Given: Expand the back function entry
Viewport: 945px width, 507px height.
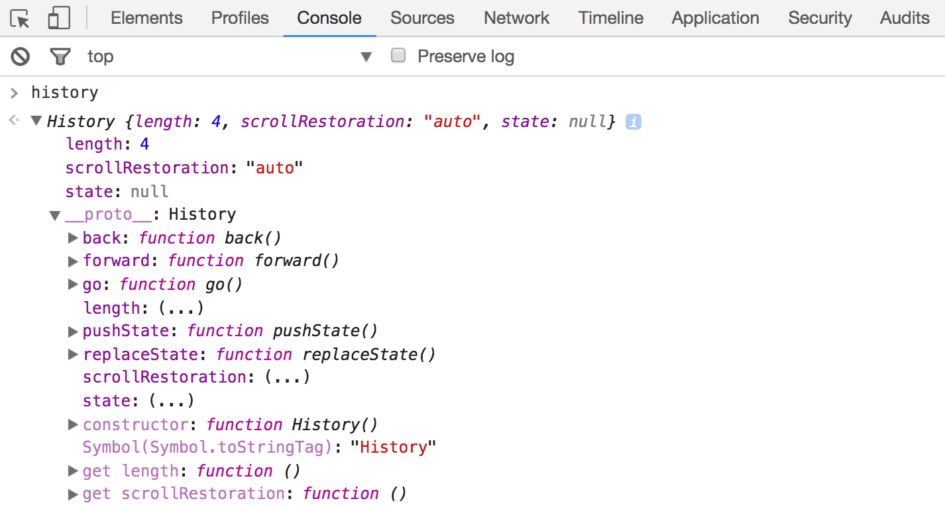Looking at the screenshot, I should [x=73, y=238].
